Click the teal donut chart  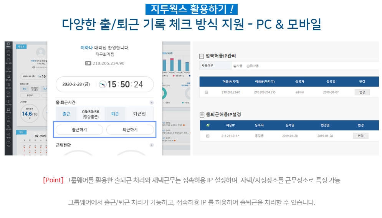tap(164, 93)
